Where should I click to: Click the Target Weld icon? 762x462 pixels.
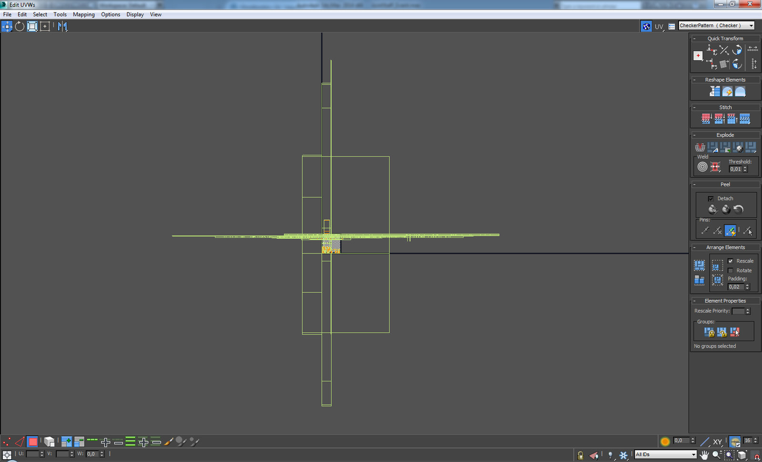pyautogui.click(x=702, y=167)
